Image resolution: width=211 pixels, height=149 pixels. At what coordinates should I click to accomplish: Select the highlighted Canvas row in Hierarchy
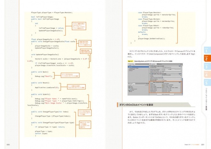click(x=138, y=67)
